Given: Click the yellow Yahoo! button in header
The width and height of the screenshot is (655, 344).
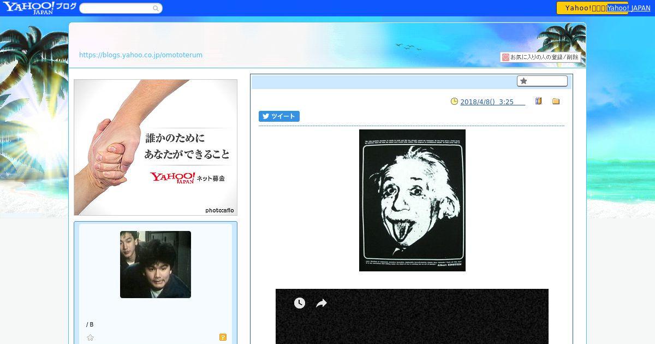Looking at the screenshot, I should [x=582, y=8].
